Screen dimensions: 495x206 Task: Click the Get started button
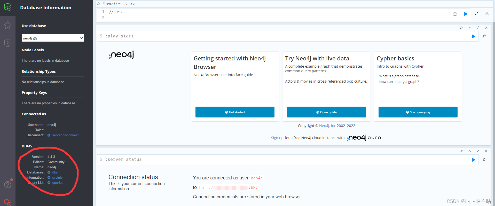point(235,112)
